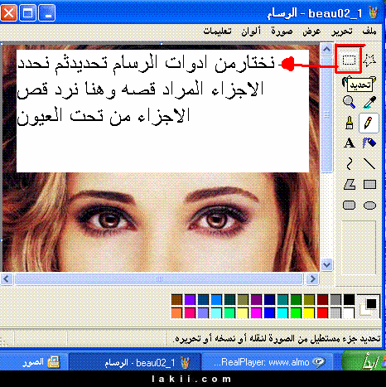The height and width of the screenshot is (387, 386).
Task: Open the ملف (File) menu
Action: [x=369, y=31]
